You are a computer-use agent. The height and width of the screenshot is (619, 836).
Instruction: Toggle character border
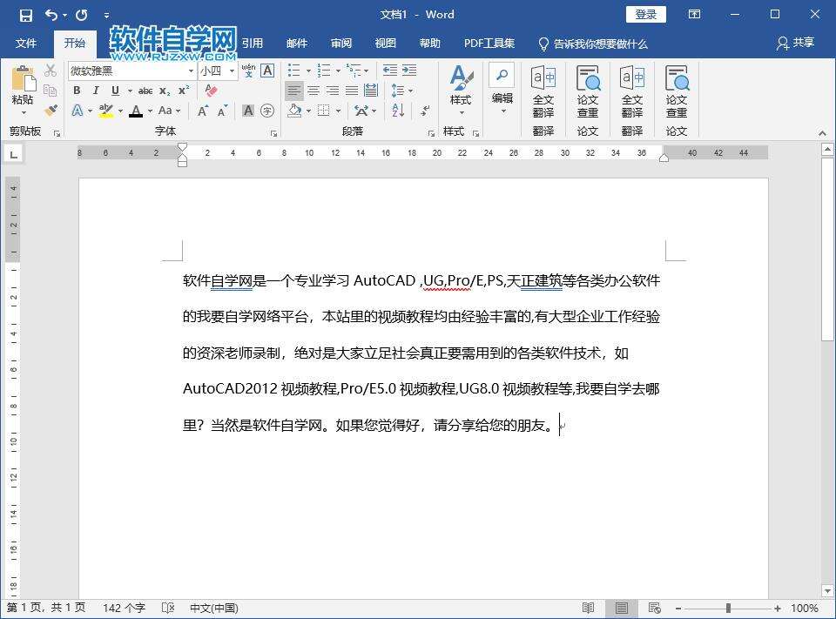click(x=267, y=71)
